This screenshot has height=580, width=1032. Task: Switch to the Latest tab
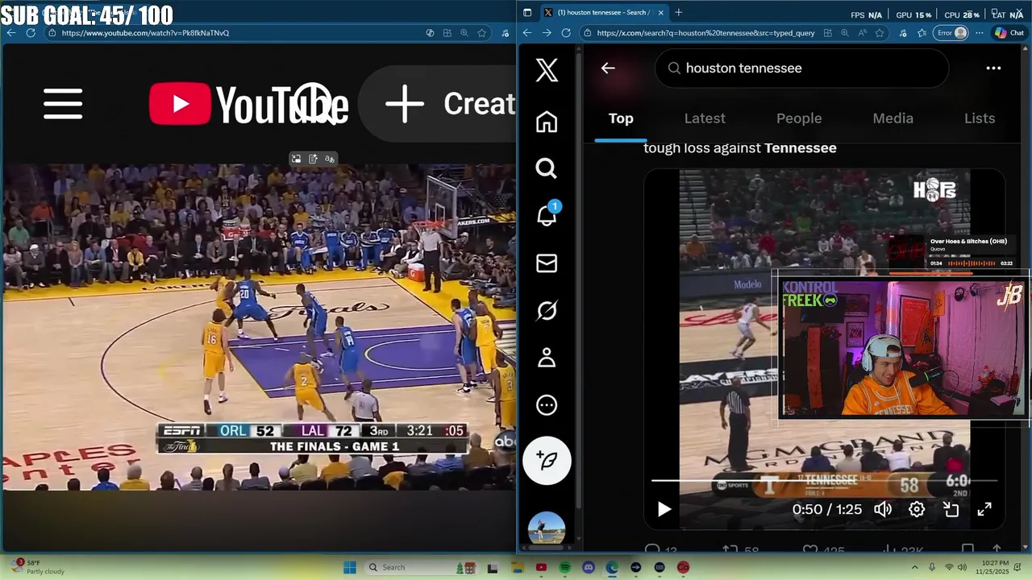point(705,118)
